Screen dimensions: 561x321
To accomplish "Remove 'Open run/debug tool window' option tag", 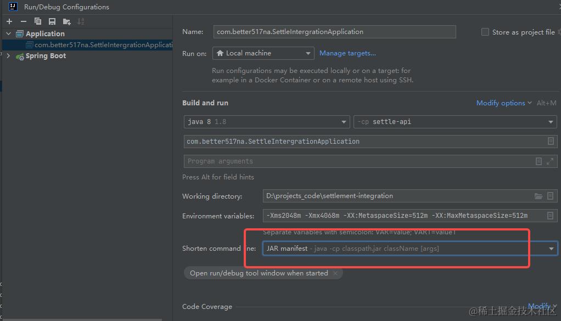I will tap(335, 273).
